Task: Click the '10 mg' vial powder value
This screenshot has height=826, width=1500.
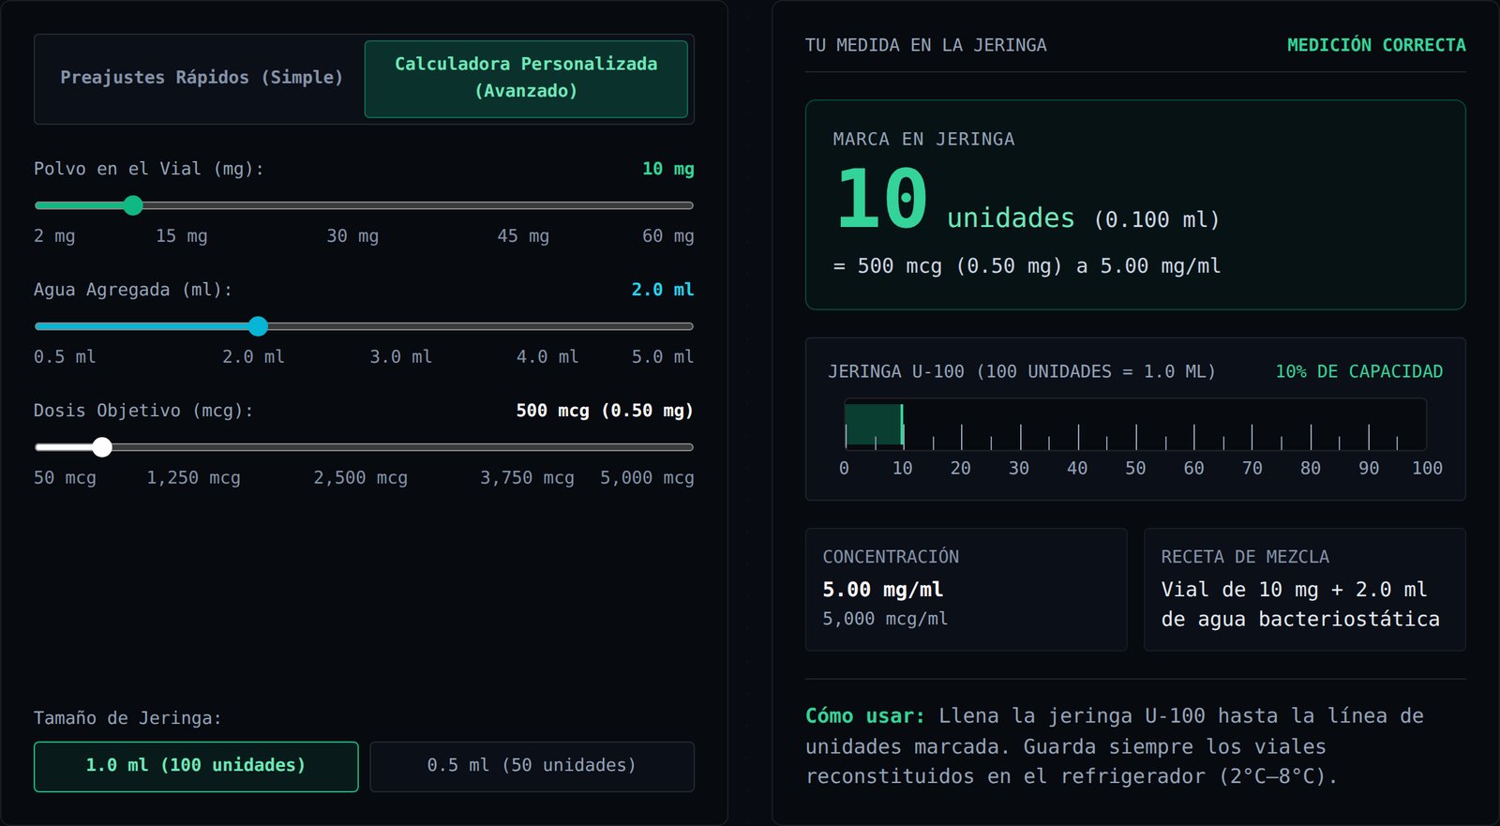Action: coord(667,169)
